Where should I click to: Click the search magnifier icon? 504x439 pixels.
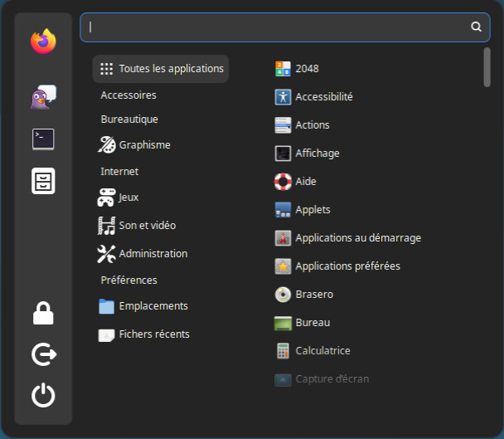click(476, 27)
